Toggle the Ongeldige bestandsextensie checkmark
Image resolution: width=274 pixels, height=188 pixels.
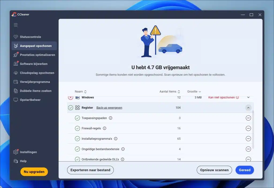coord(77,149)
